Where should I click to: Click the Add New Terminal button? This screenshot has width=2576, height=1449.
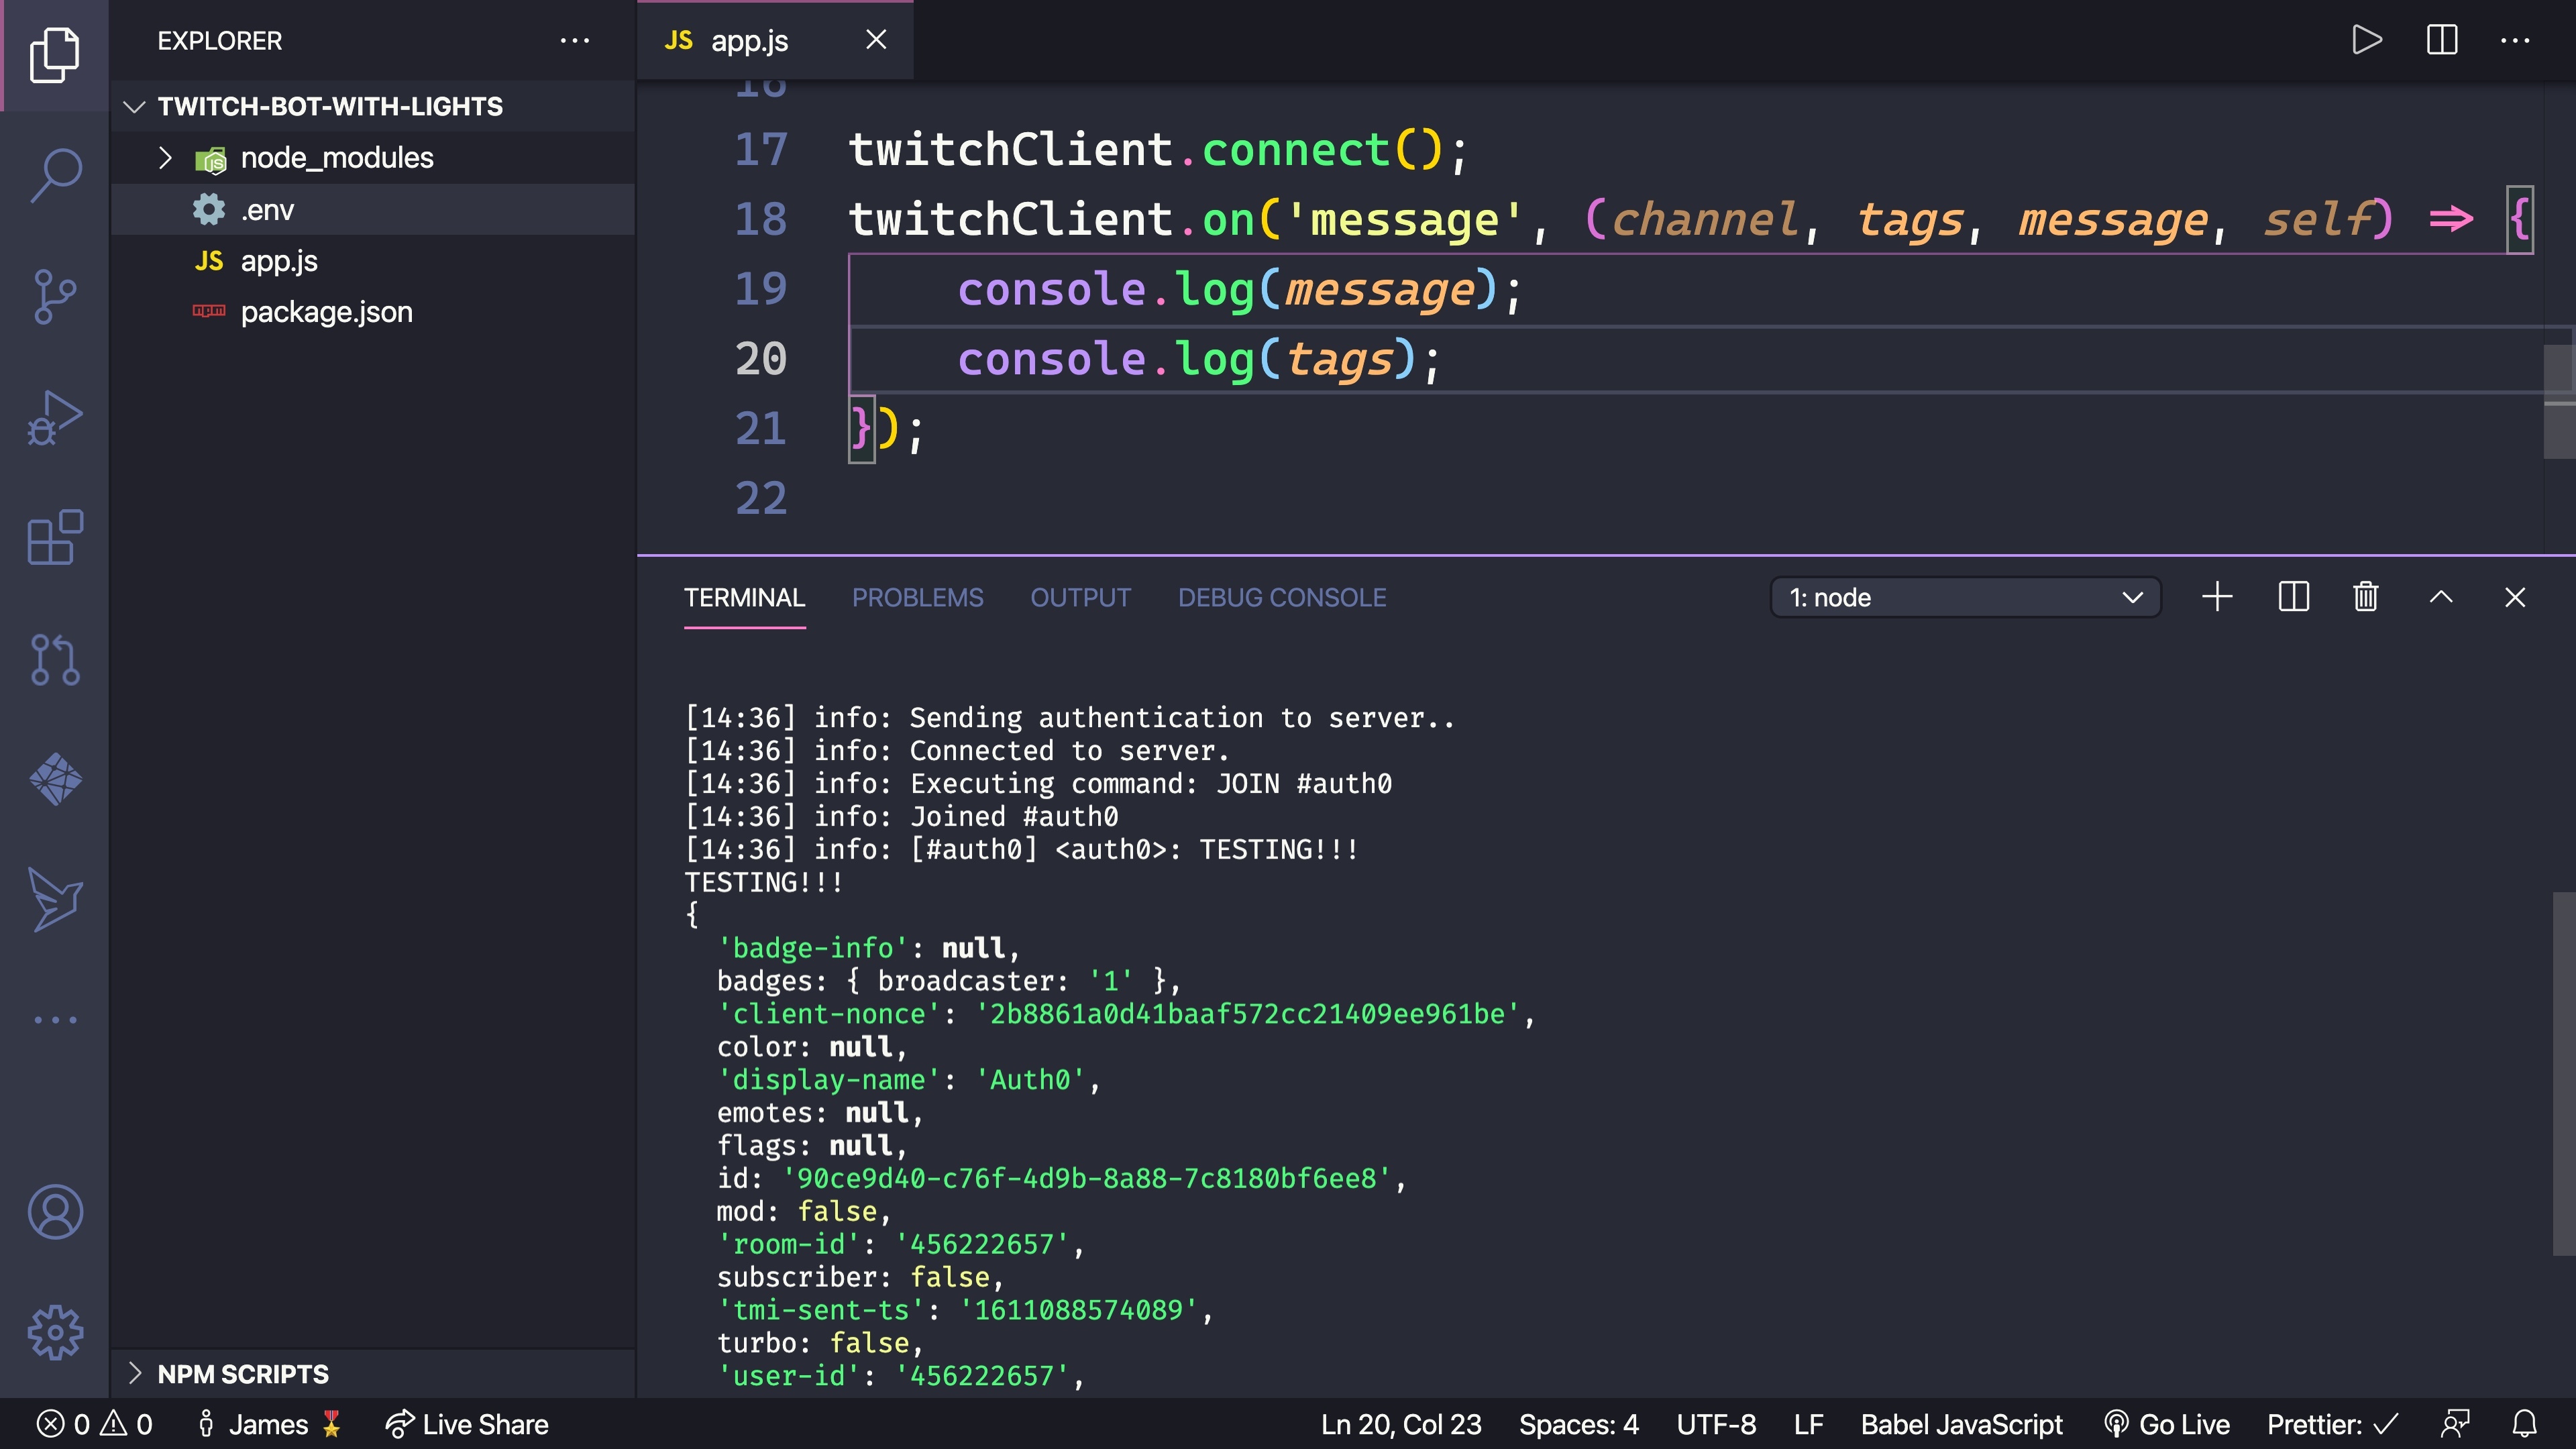coord(2218,596)
